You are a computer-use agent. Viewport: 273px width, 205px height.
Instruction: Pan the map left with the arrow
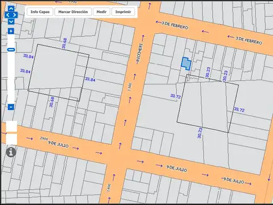[x=8, y=15]
